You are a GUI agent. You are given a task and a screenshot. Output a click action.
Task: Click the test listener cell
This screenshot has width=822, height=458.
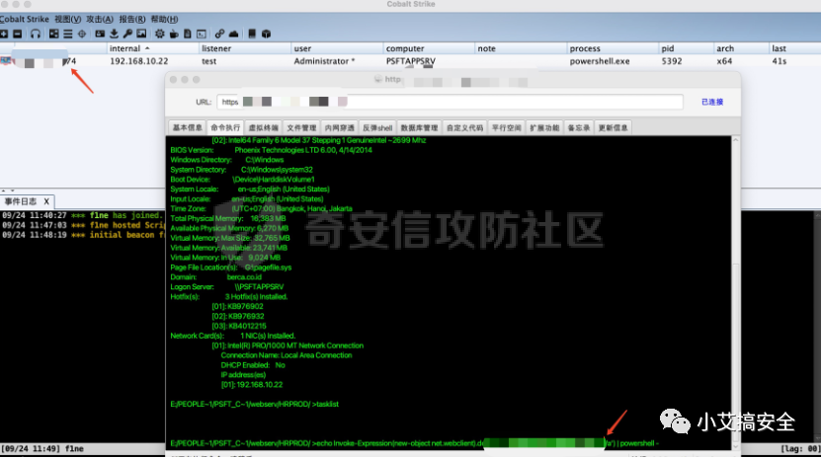coord(209,61)
